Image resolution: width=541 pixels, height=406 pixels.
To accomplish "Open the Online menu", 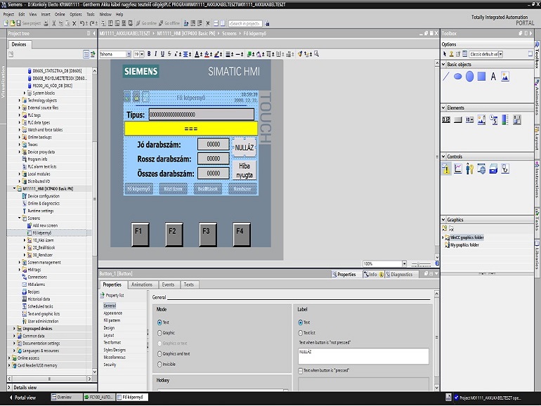I will point(60,14).
